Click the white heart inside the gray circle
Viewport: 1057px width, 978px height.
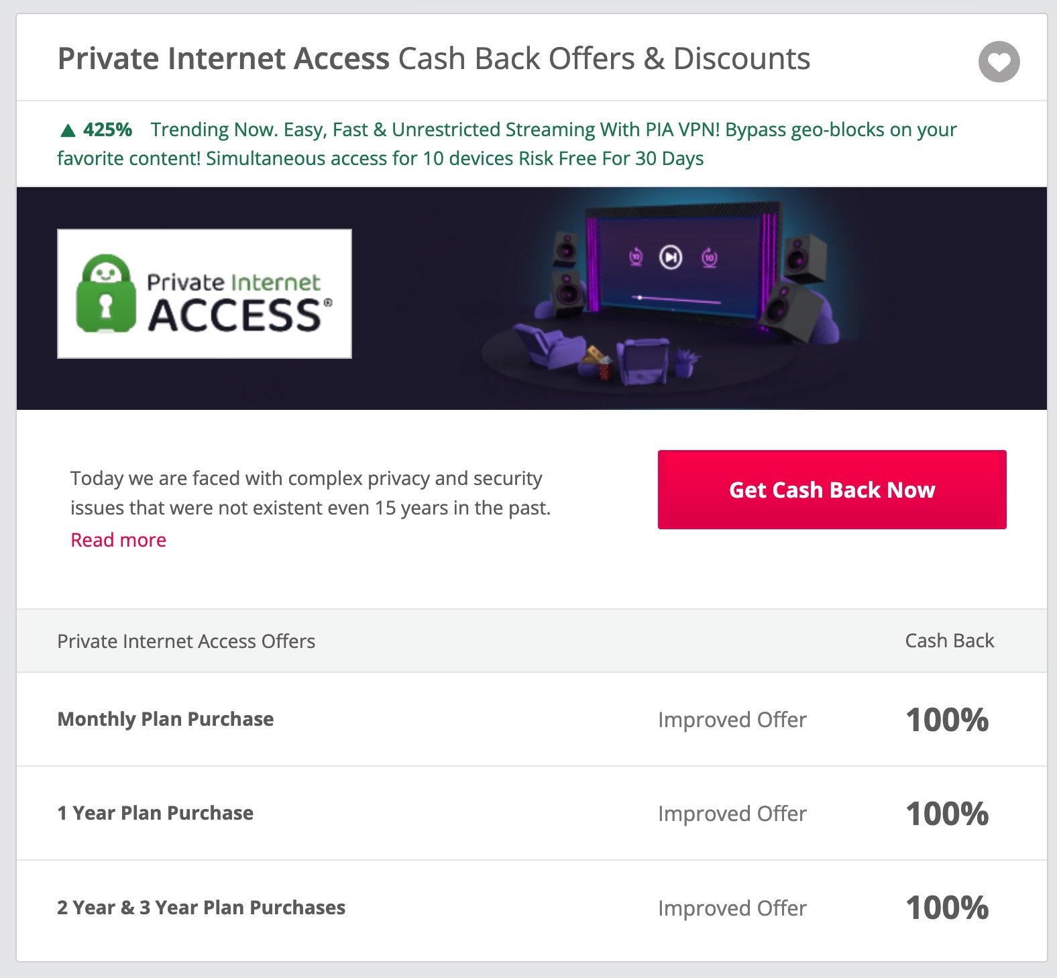998,62
